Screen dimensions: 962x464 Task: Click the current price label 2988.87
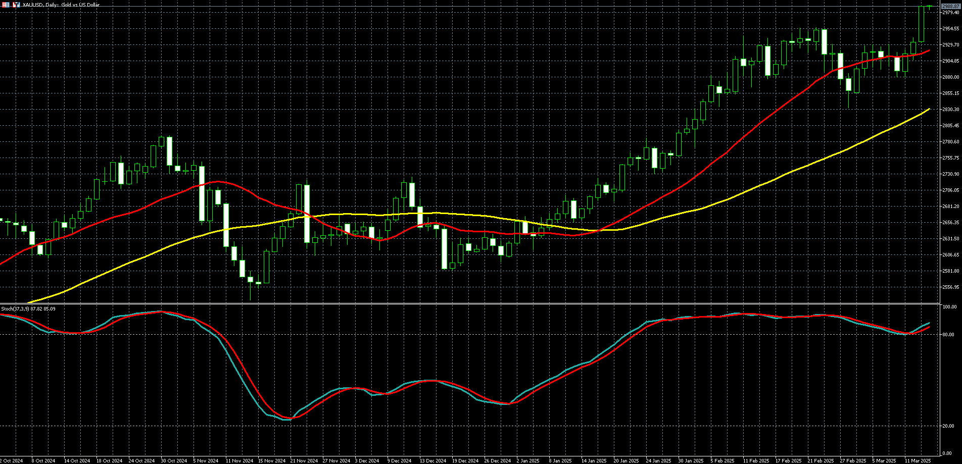click(x=950, y=7)
